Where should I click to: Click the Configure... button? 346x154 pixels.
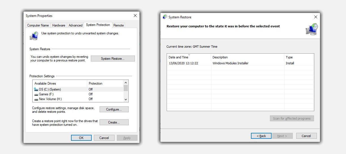pos(114,109)
